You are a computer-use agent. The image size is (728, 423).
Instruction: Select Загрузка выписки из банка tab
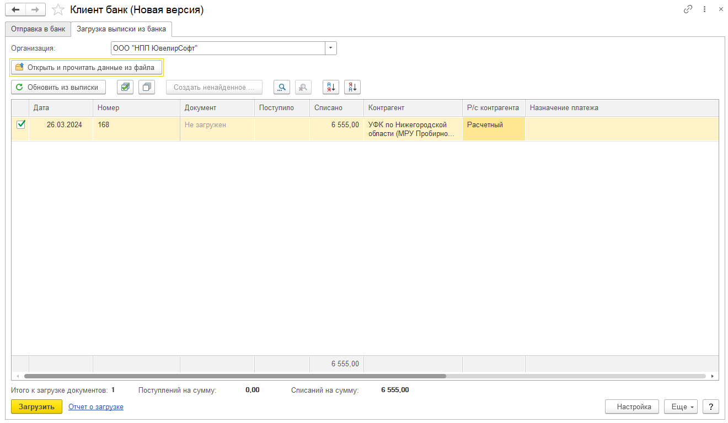click(121, 29)
